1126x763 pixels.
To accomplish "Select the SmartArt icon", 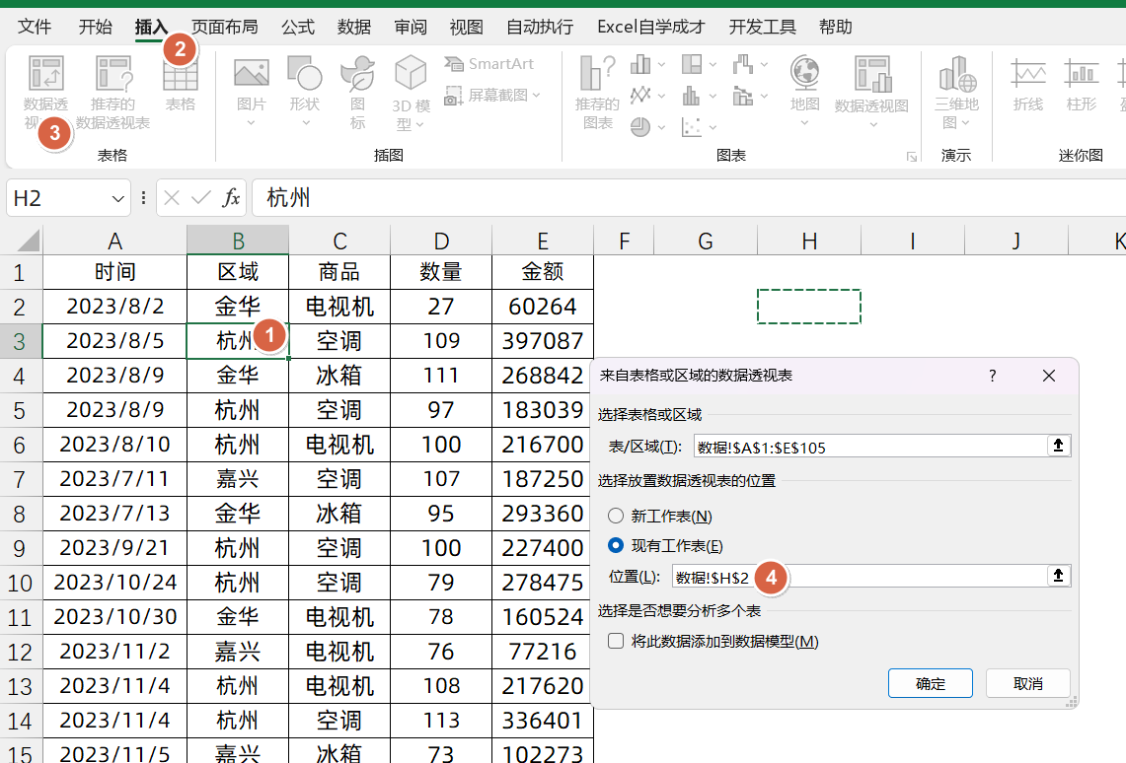I will click(x=489, y=63).
